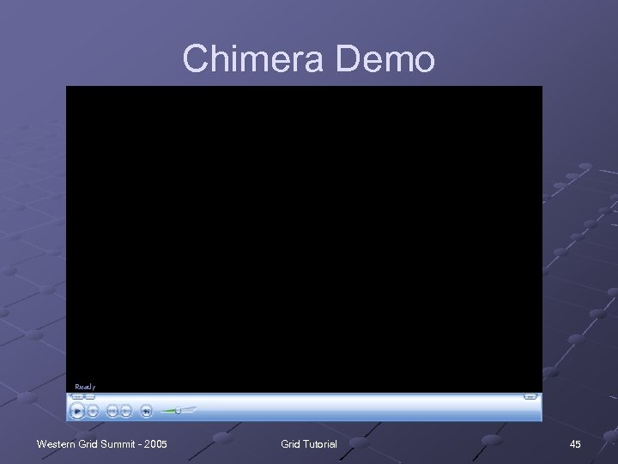Click the 'Western Grid Summit - 2005' footer
Viewport: 618px width, 464px height.
tap(101, 444)
